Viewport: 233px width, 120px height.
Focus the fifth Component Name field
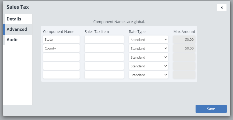[x=61, y=75]
